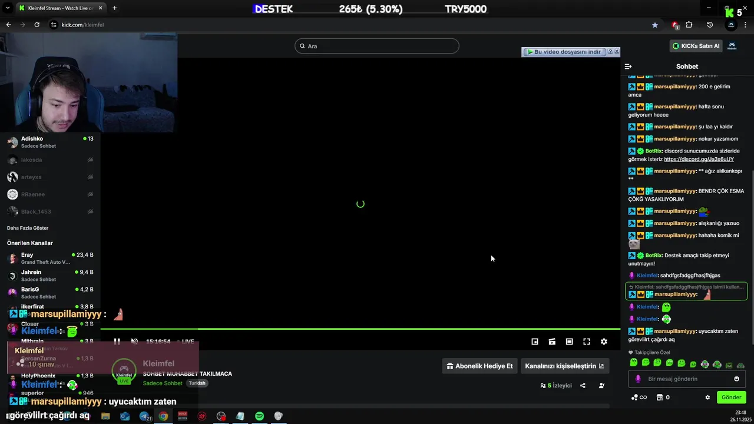
Task: Enable picture-in-picture in the player
Action: pos(535,342)
